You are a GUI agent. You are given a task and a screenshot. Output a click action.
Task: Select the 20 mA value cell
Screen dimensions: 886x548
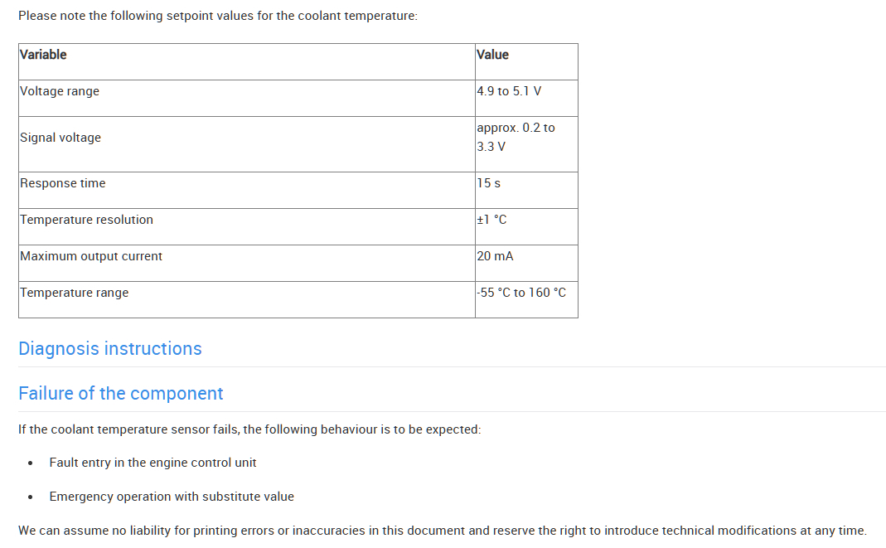click(495, 256)
